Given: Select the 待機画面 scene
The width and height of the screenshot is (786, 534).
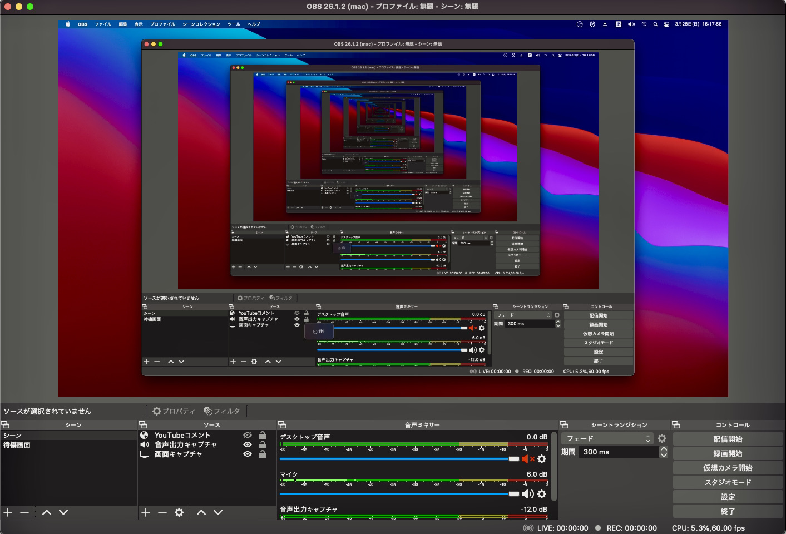Looking at the screenshot, I should [x=68, y=445].
